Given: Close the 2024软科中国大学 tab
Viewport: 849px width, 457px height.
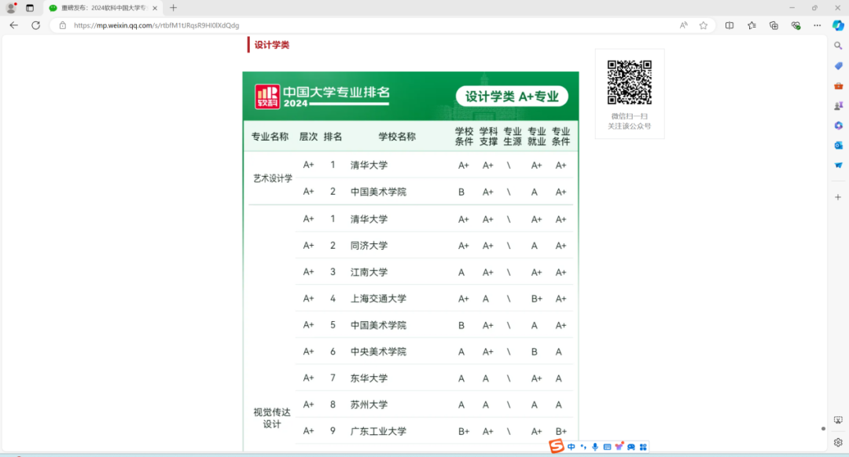Looking at the screenshot, I should (155, 8).
